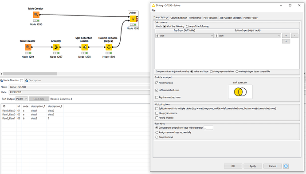This screenshot has height=174, width=306.
Task: Open the Memory Policy tab
Action: (251, 18)
